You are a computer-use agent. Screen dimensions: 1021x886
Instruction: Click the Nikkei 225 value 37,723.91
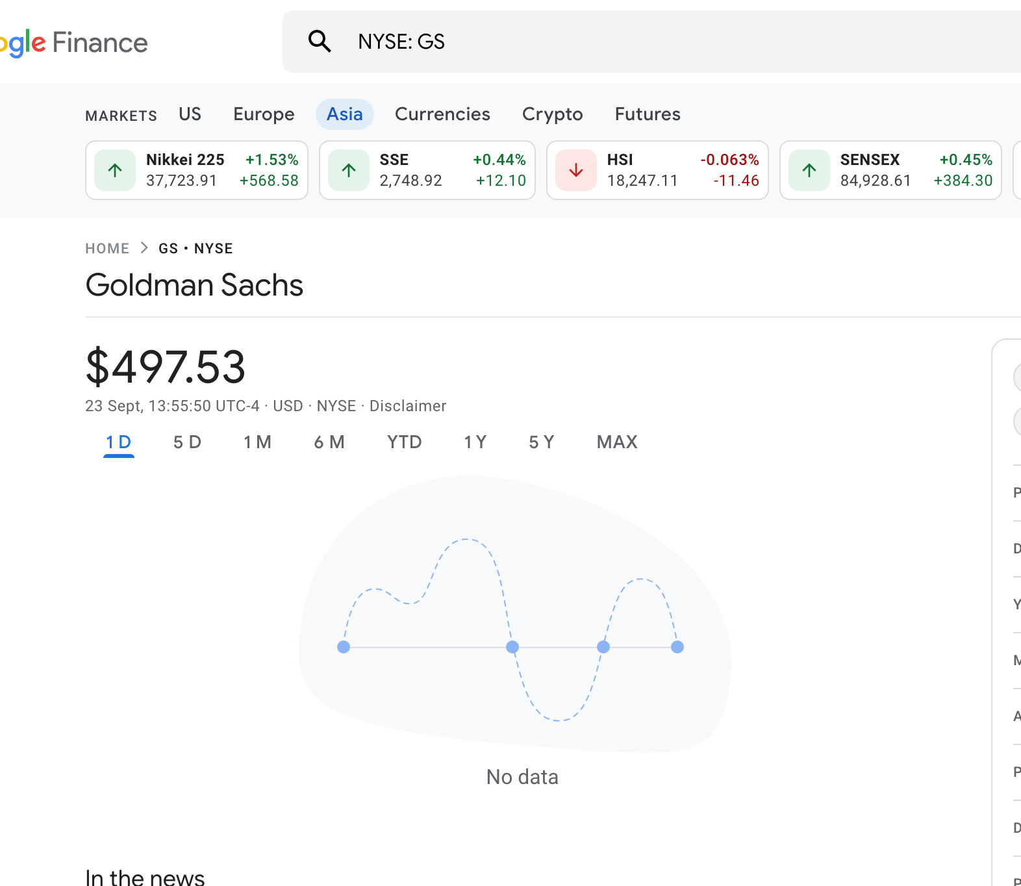[181, 181]
